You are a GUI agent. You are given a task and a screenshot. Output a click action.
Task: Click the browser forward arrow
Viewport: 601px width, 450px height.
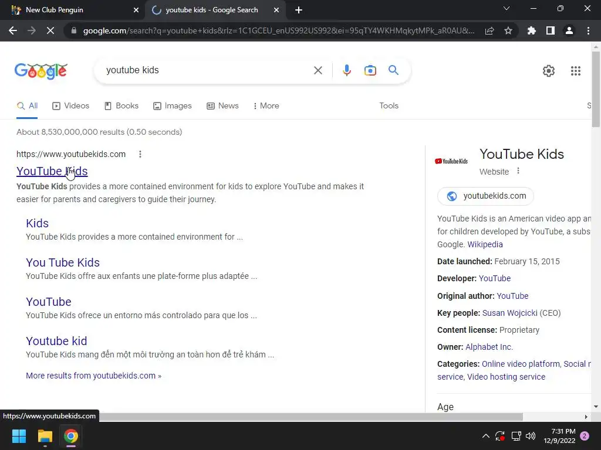pyautogui.click(x=32, y=30)
